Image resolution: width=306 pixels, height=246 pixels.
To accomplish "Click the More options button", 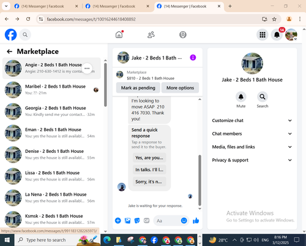I will [180, 88].
